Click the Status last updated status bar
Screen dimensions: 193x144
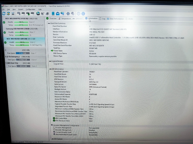(27, 142)
